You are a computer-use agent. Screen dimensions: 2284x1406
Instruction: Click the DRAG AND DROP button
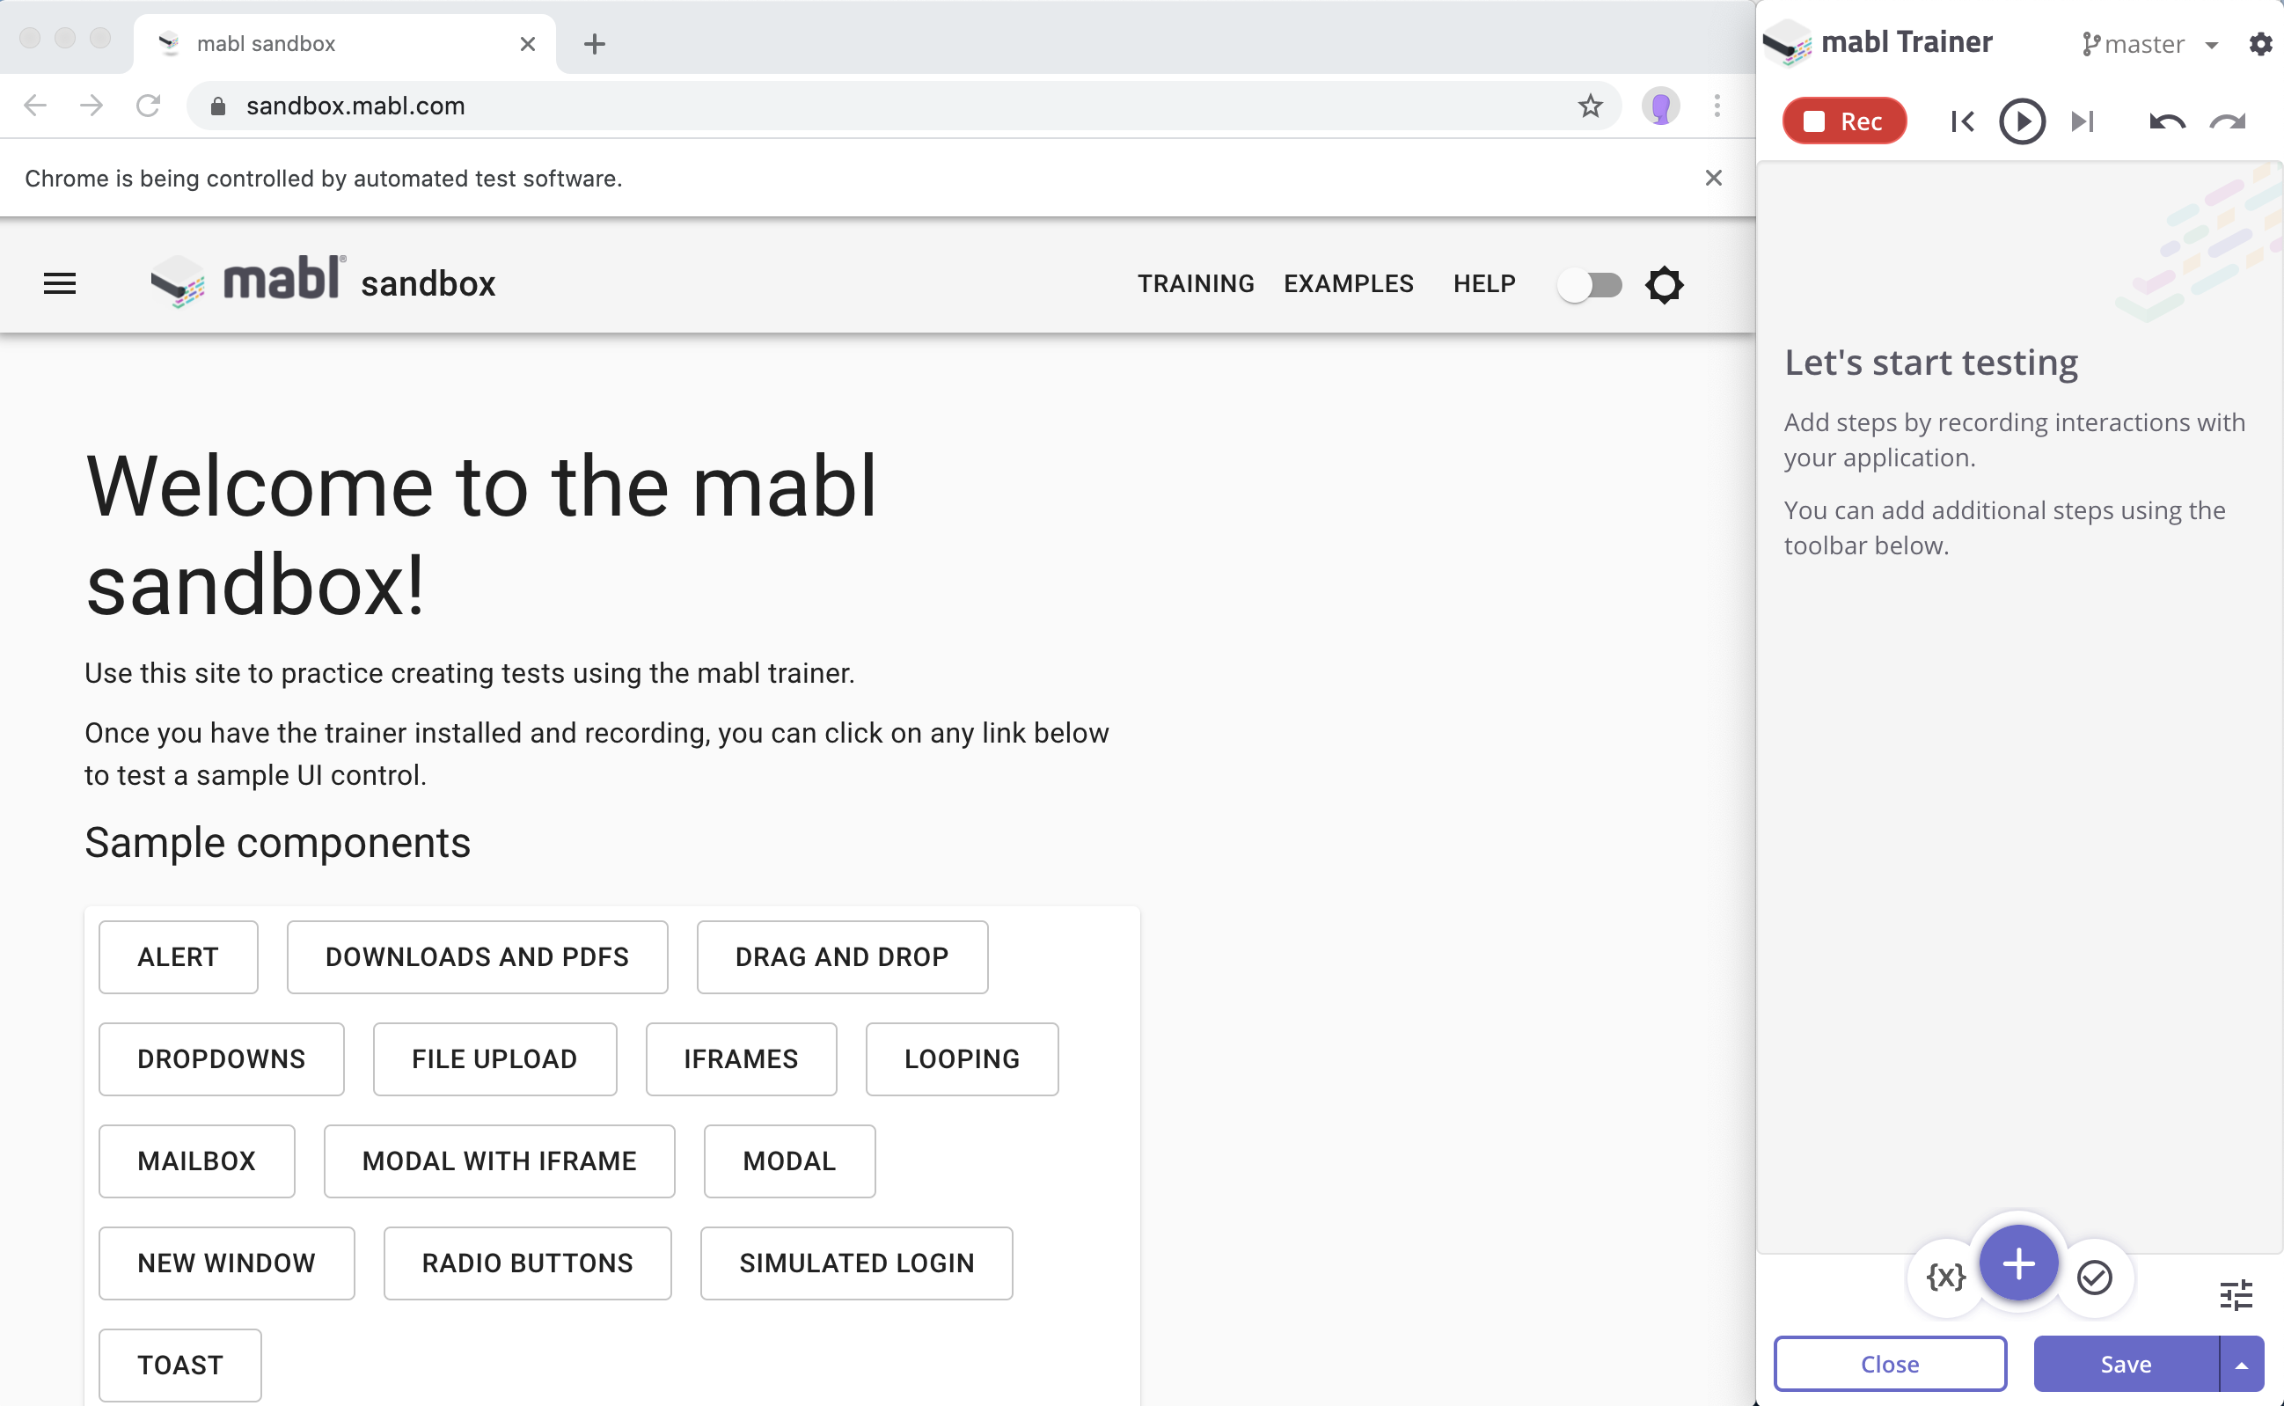(841, 957)
